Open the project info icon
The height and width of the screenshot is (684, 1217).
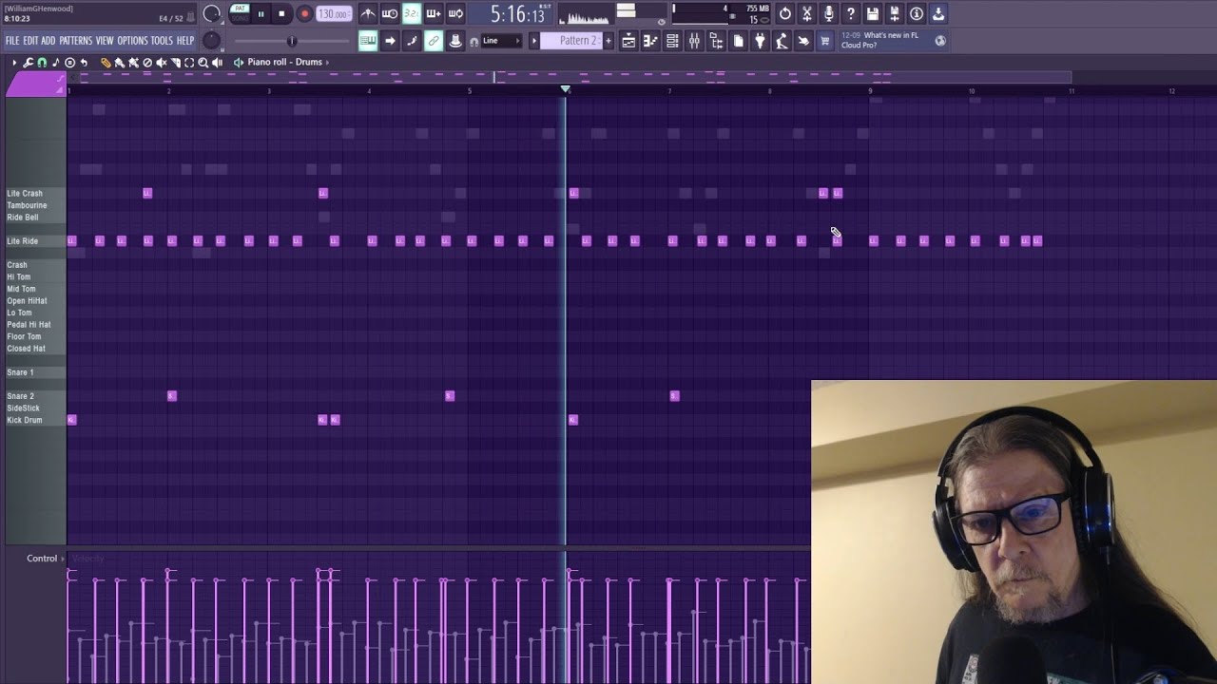[917, 13]
